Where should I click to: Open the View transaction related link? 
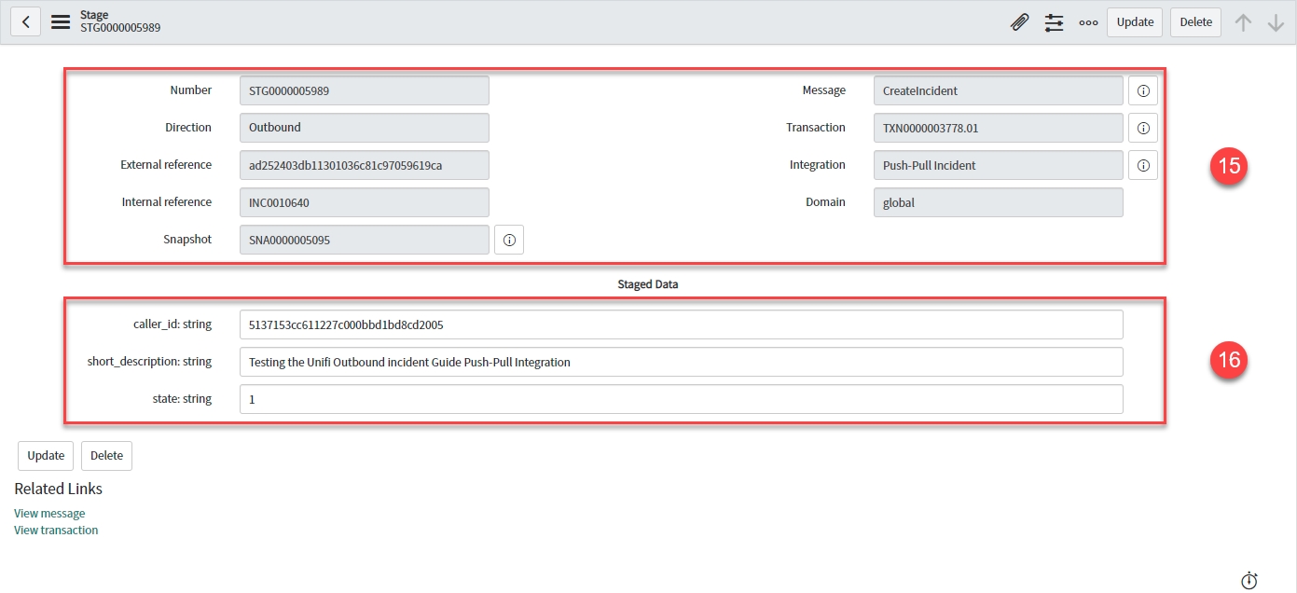click(56, 531)
